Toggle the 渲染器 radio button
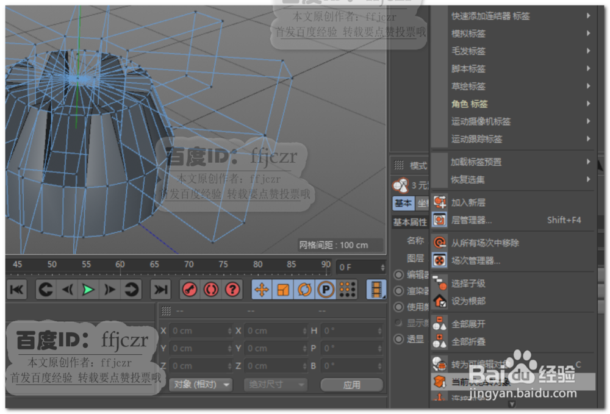 click(x=399, y=291)
